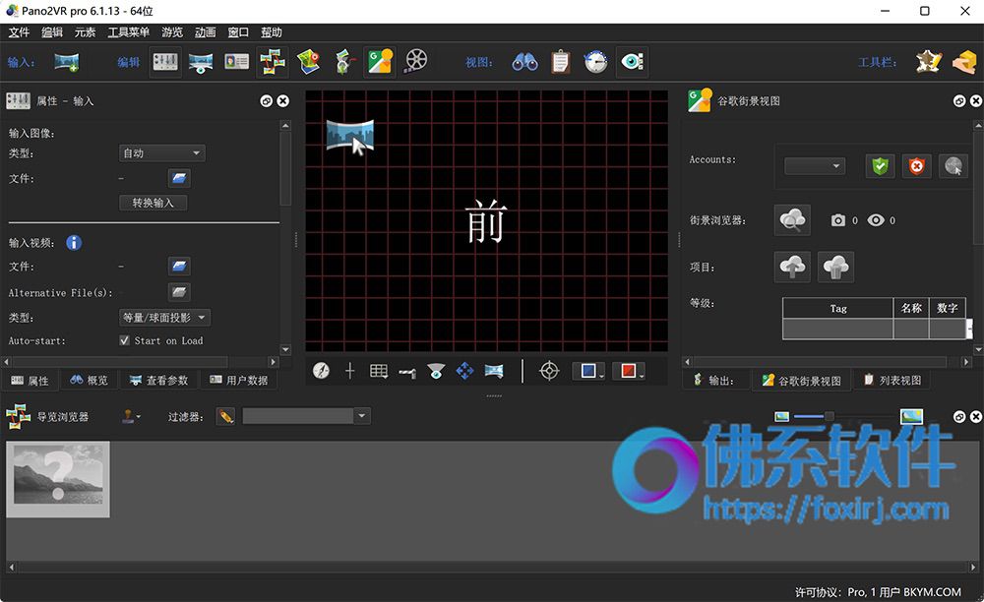Expand the red color swatch dropdown

click(629, 371)
